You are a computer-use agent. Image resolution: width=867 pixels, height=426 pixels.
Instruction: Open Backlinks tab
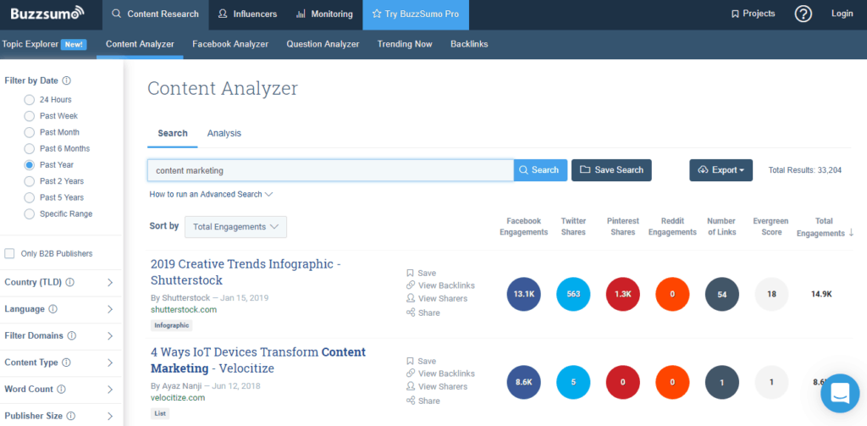pos(469,44)
